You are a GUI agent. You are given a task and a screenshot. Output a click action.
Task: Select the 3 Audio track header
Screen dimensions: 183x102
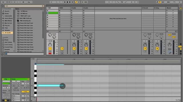tap(76, 8)
